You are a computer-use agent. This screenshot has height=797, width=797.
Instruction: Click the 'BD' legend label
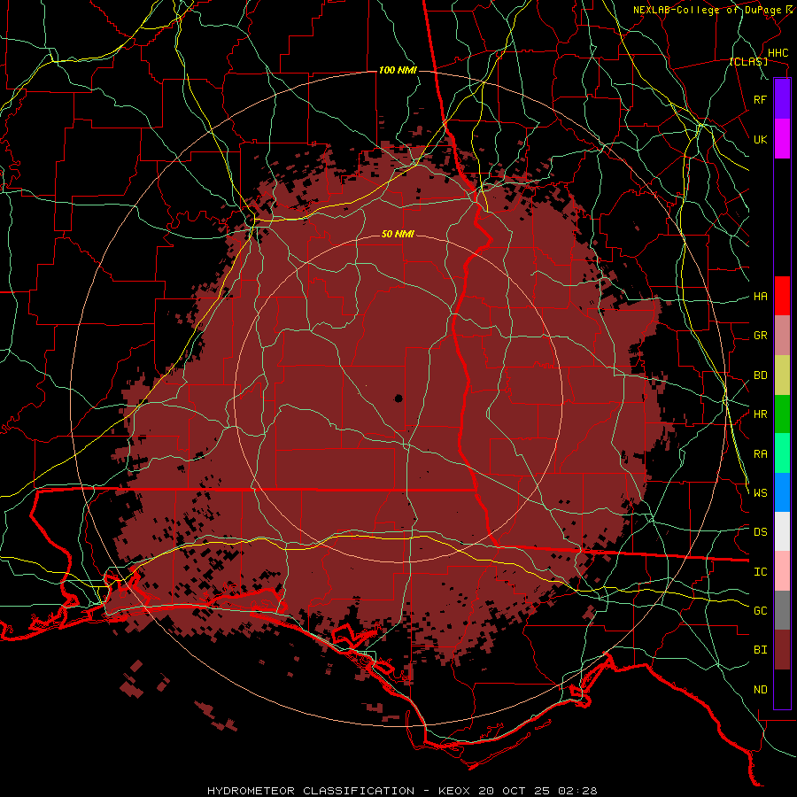[x=760, y=375]
